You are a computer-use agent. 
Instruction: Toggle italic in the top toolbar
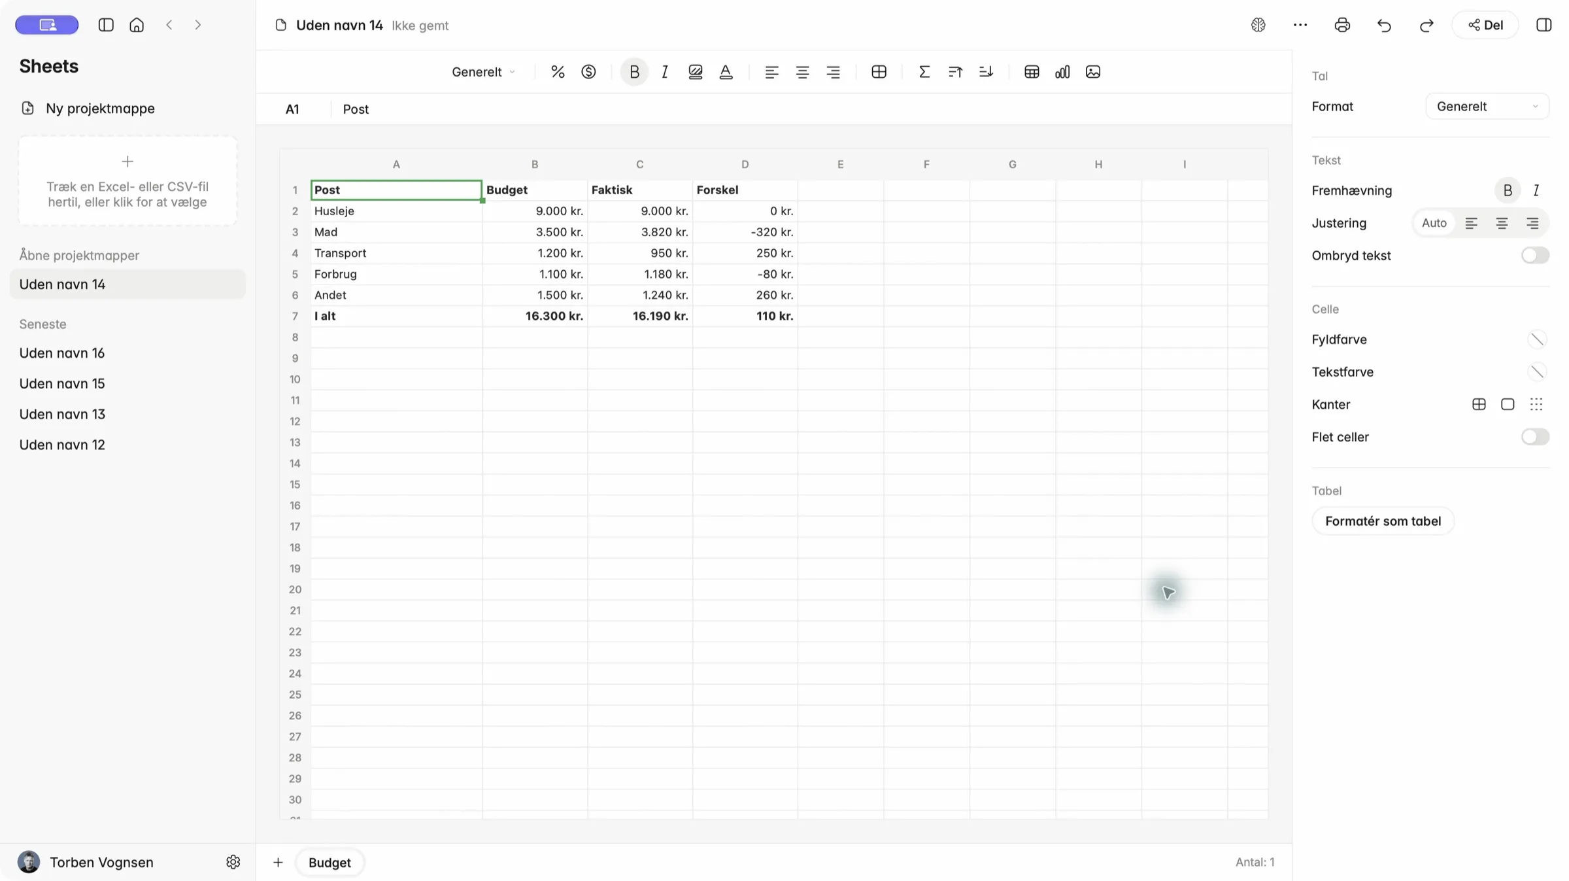[x=665, y=72]
